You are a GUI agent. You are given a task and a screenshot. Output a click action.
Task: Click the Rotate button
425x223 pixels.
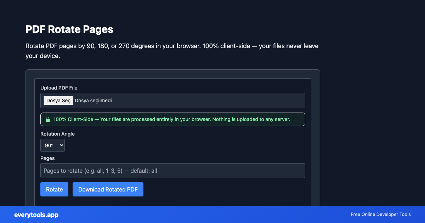(54, 189)
